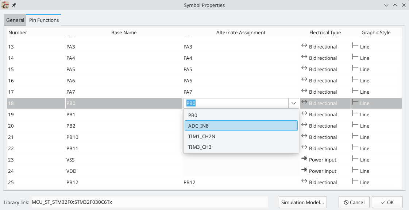Click the symbol editor icon in title bar corner
409x210 pixels.
pos(5,5)
